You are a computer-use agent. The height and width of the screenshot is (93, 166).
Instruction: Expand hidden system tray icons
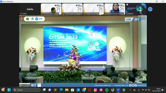tap(130, 90)
